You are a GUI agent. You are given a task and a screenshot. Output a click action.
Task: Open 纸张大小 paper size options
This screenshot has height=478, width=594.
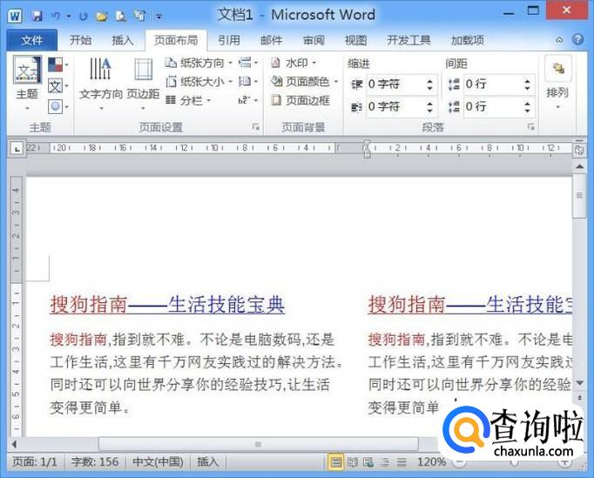coord(199,82)
